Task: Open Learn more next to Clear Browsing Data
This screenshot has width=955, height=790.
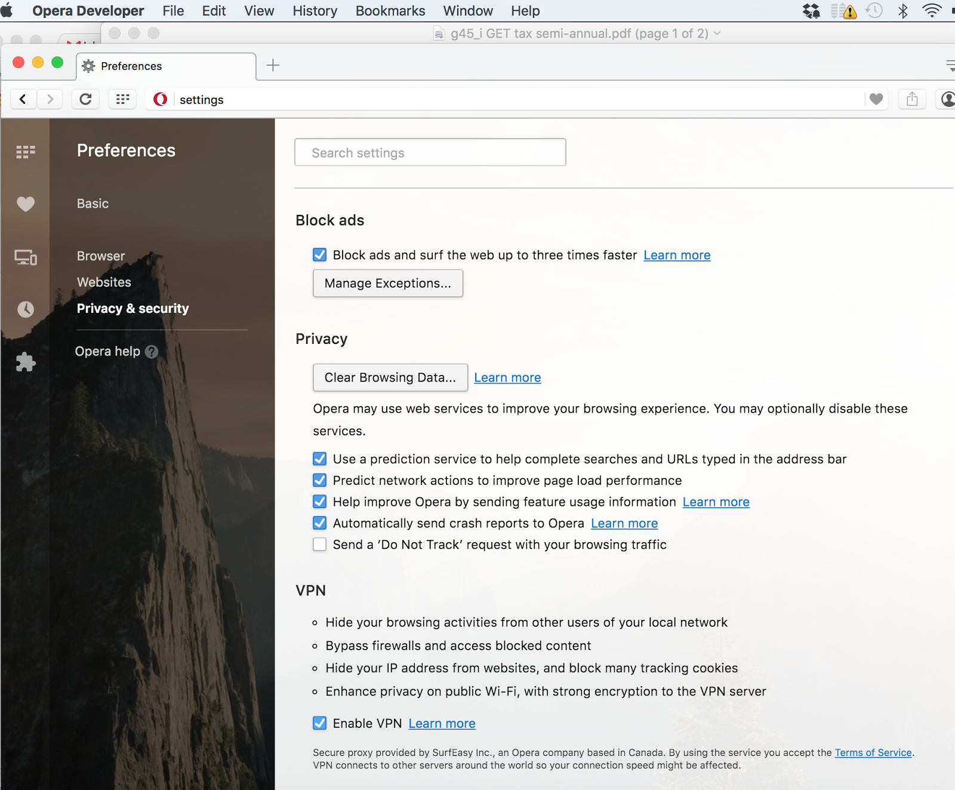Action: click(507, 377)
